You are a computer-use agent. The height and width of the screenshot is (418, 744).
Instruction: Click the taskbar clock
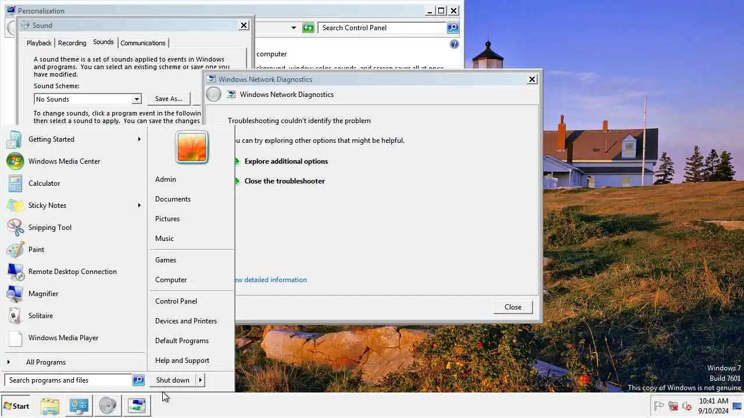click(713, 406)
